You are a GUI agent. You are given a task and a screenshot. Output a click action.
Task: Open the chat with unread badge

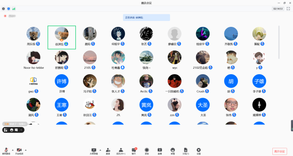pos(134,151)
